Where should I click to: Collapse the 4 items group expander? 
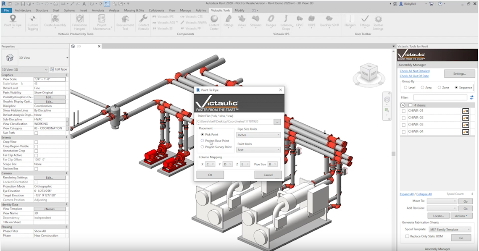403,105
